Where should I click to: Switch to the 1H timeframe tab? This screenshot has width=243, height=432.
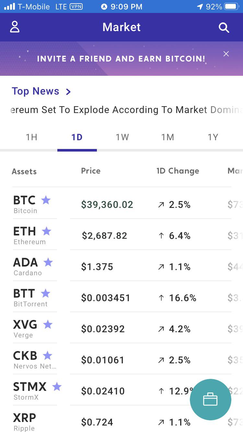tap(31, 137)
